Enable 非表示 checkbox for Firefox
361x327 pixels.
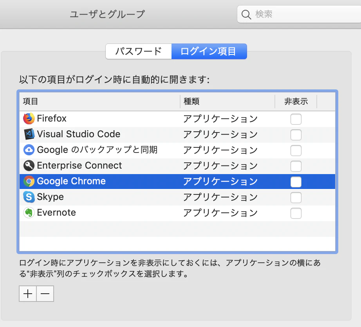[296, 119]
